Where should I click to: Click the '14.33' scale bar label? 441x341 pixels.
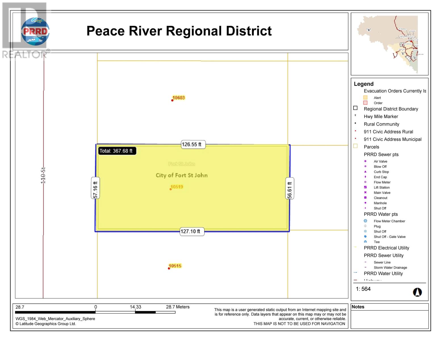click(x=135, y=307)
